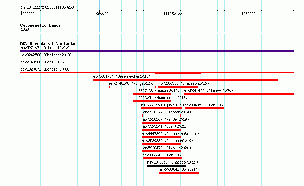The width and height of the screenshot is (304, 186).
Task: Click the nsv6033841 (Wu2021) label
Action: pyautogui.click(x=178, y=169)
